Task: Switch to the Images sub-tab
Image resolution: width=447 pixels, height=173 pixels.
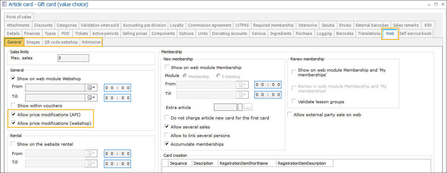Action: [33, 42]
